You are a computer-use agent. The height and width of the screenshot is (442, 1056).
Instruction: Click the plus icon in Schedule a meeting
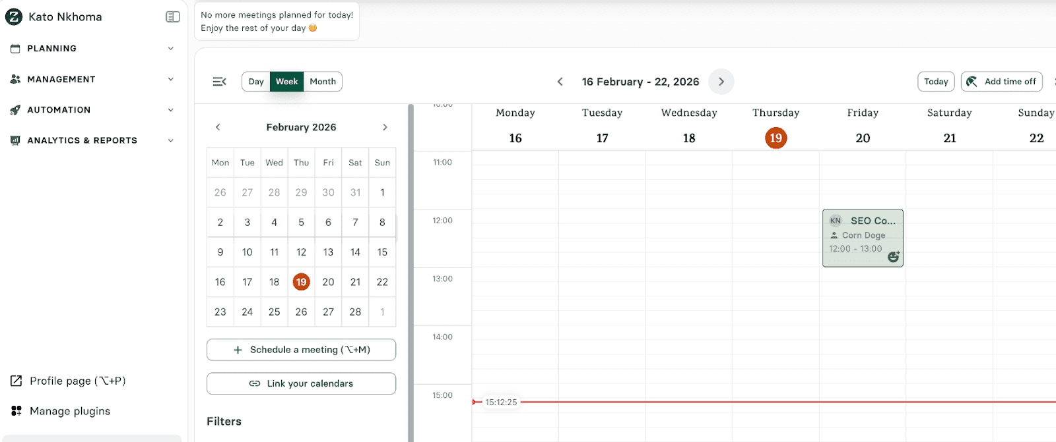[238, 350]
